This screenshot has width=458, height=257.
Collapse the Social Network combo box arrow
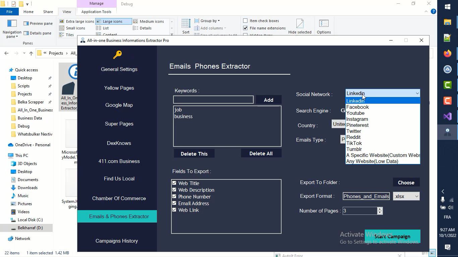click(x=417, y=93)
